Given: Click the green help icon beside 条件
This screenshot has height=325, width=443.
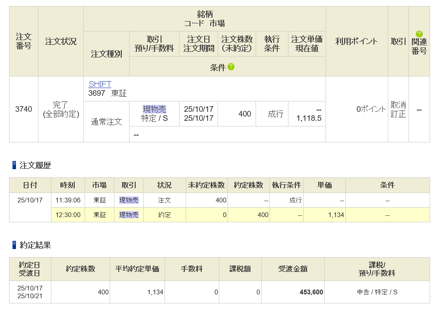Looking at the screenshot, I should (x=231, y=67).
